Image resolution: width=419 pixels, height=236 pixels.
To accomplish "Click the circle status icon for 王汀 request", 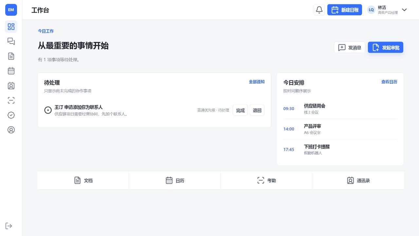I will (x=48, y=110).
